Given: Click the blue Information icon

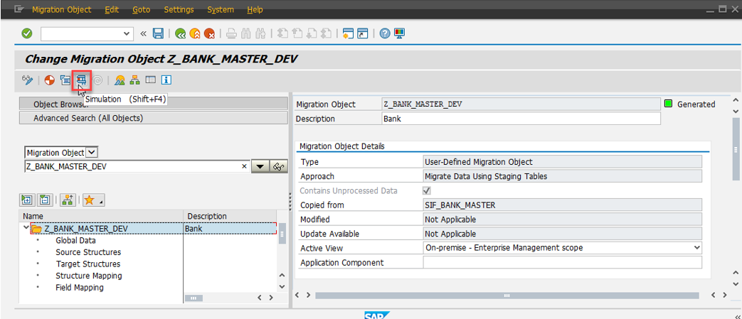Looking at the screenshot, I should [166, 80].
